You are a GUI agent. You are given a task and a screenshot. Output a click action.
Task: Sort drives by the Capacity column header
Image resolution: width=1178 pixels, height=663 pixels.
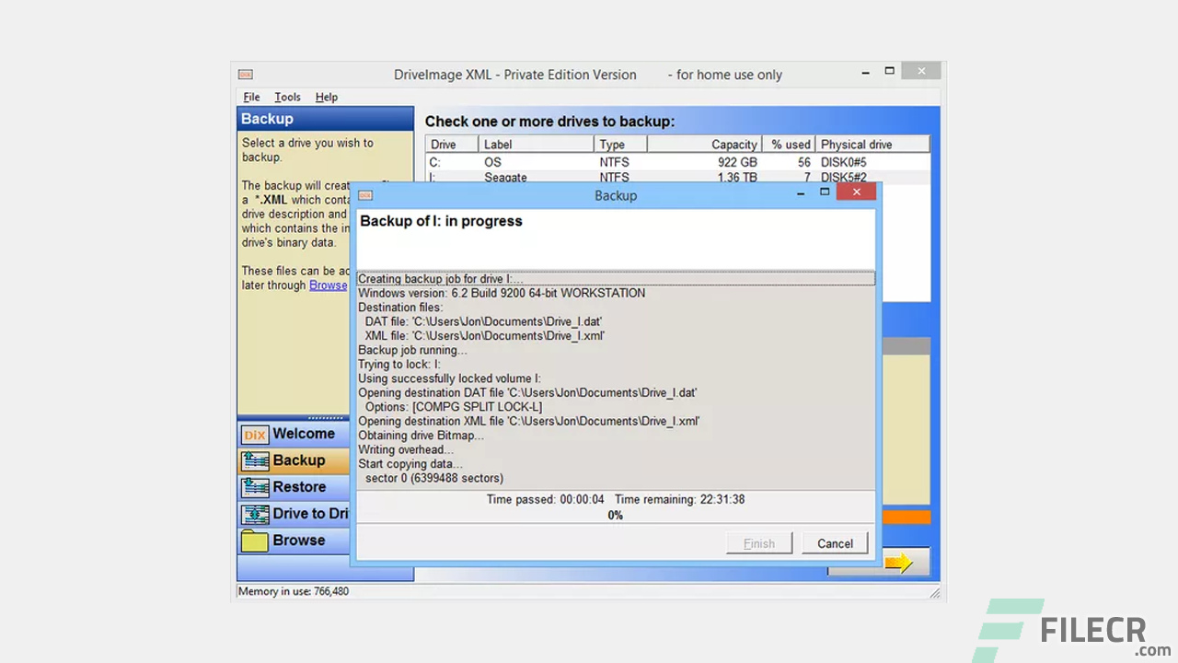pyautogui.click(x=705, y=145)
